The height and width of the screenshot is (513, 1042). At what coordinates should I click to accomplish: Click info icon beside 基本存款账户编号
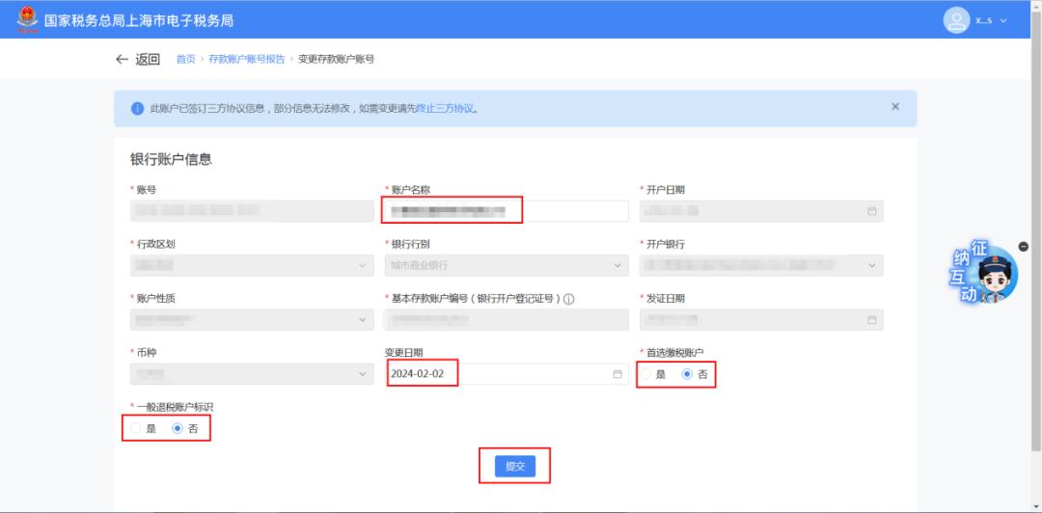click(x=569, y=299)
